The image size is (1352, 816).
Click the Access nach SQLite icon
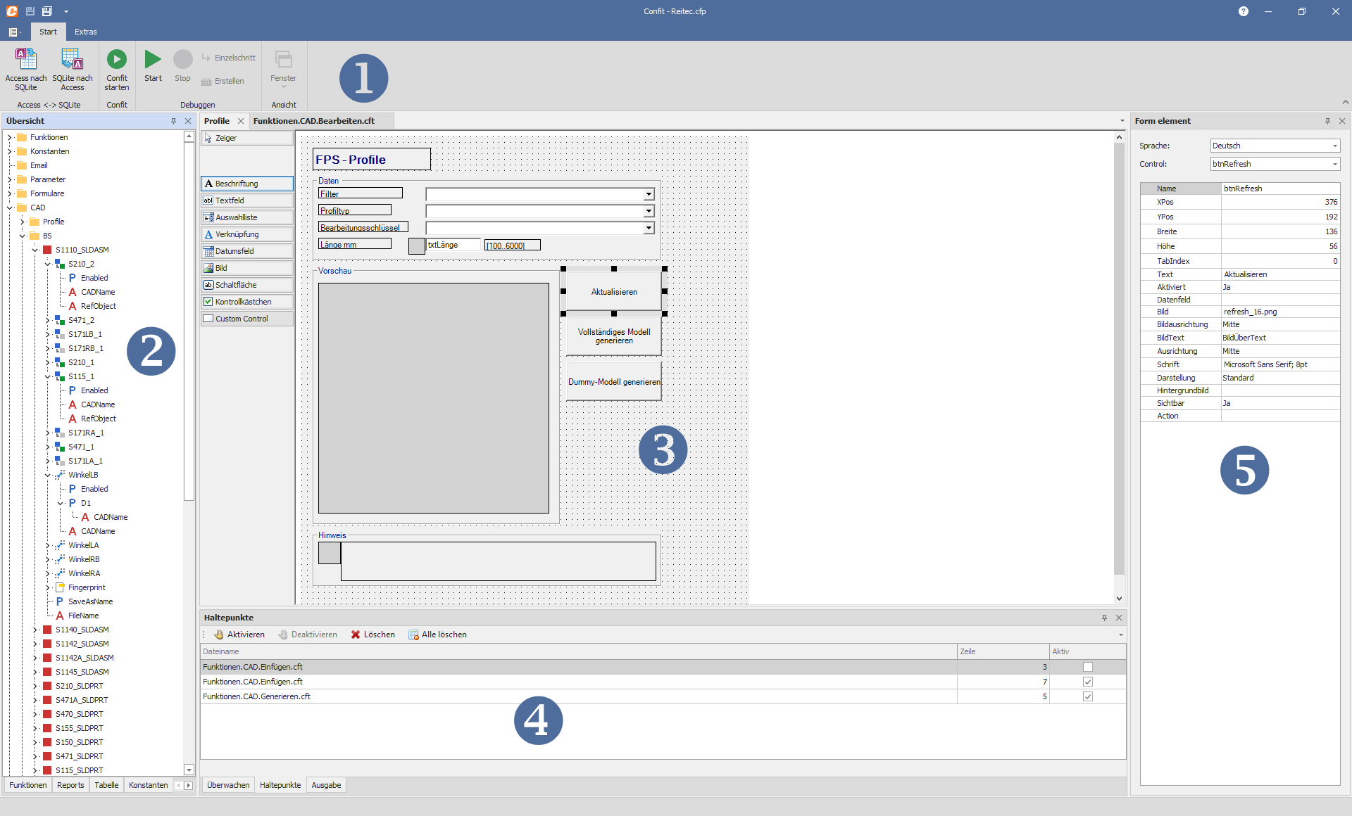pyautogui.click(x=26, y=59)
